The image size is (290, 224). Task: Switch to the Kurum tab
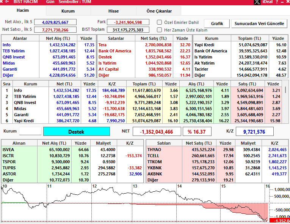[x=68, y=11]
